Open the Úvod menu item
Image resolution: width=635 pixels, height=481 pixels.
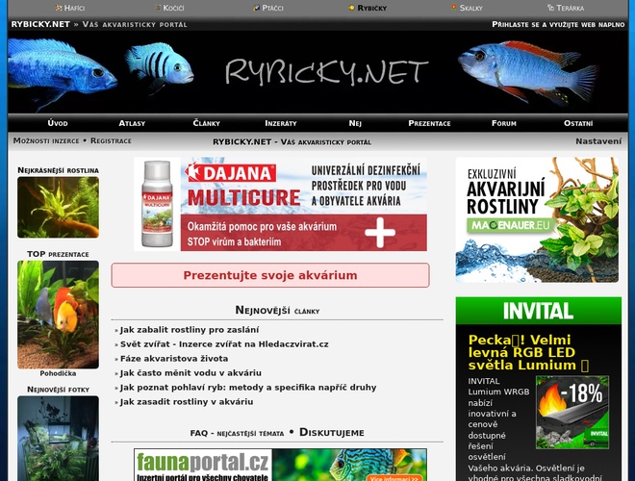pos(58,123)
